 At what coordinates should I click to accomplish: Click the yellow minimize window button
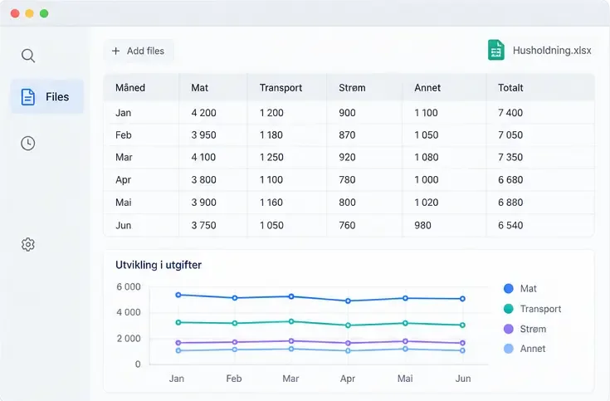coord(30,13)
